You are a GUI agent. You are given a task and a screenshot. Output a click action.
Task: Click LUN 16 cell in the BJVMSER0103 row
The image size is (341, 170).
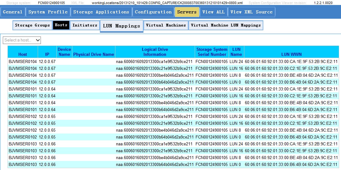click(x=236, y=151)
